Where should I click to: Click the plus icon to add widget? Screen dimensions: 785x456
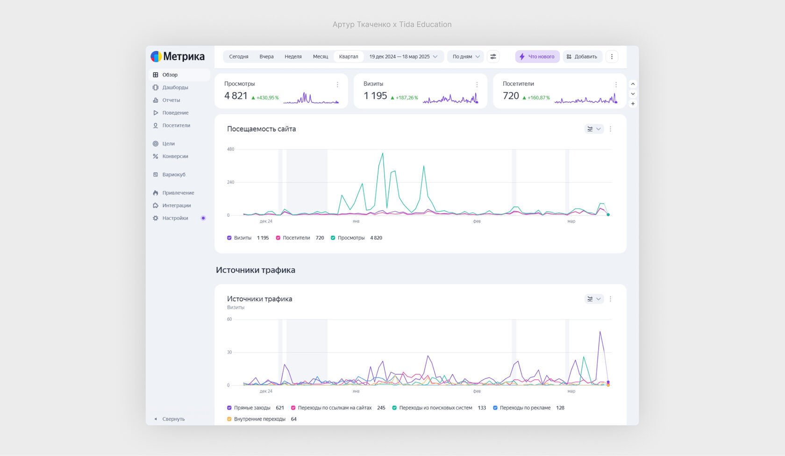click(633, 104)
